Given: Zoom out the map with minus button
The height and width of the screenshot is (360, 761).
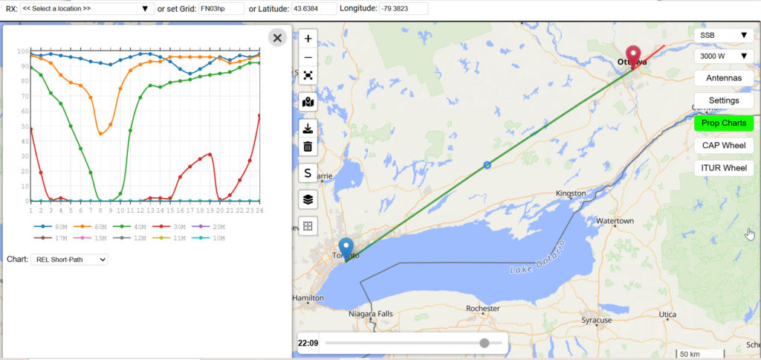Looking at the screenshot, I should pos(308,57).
